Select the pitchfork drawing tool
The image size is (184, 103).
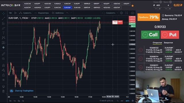[3, 23]
